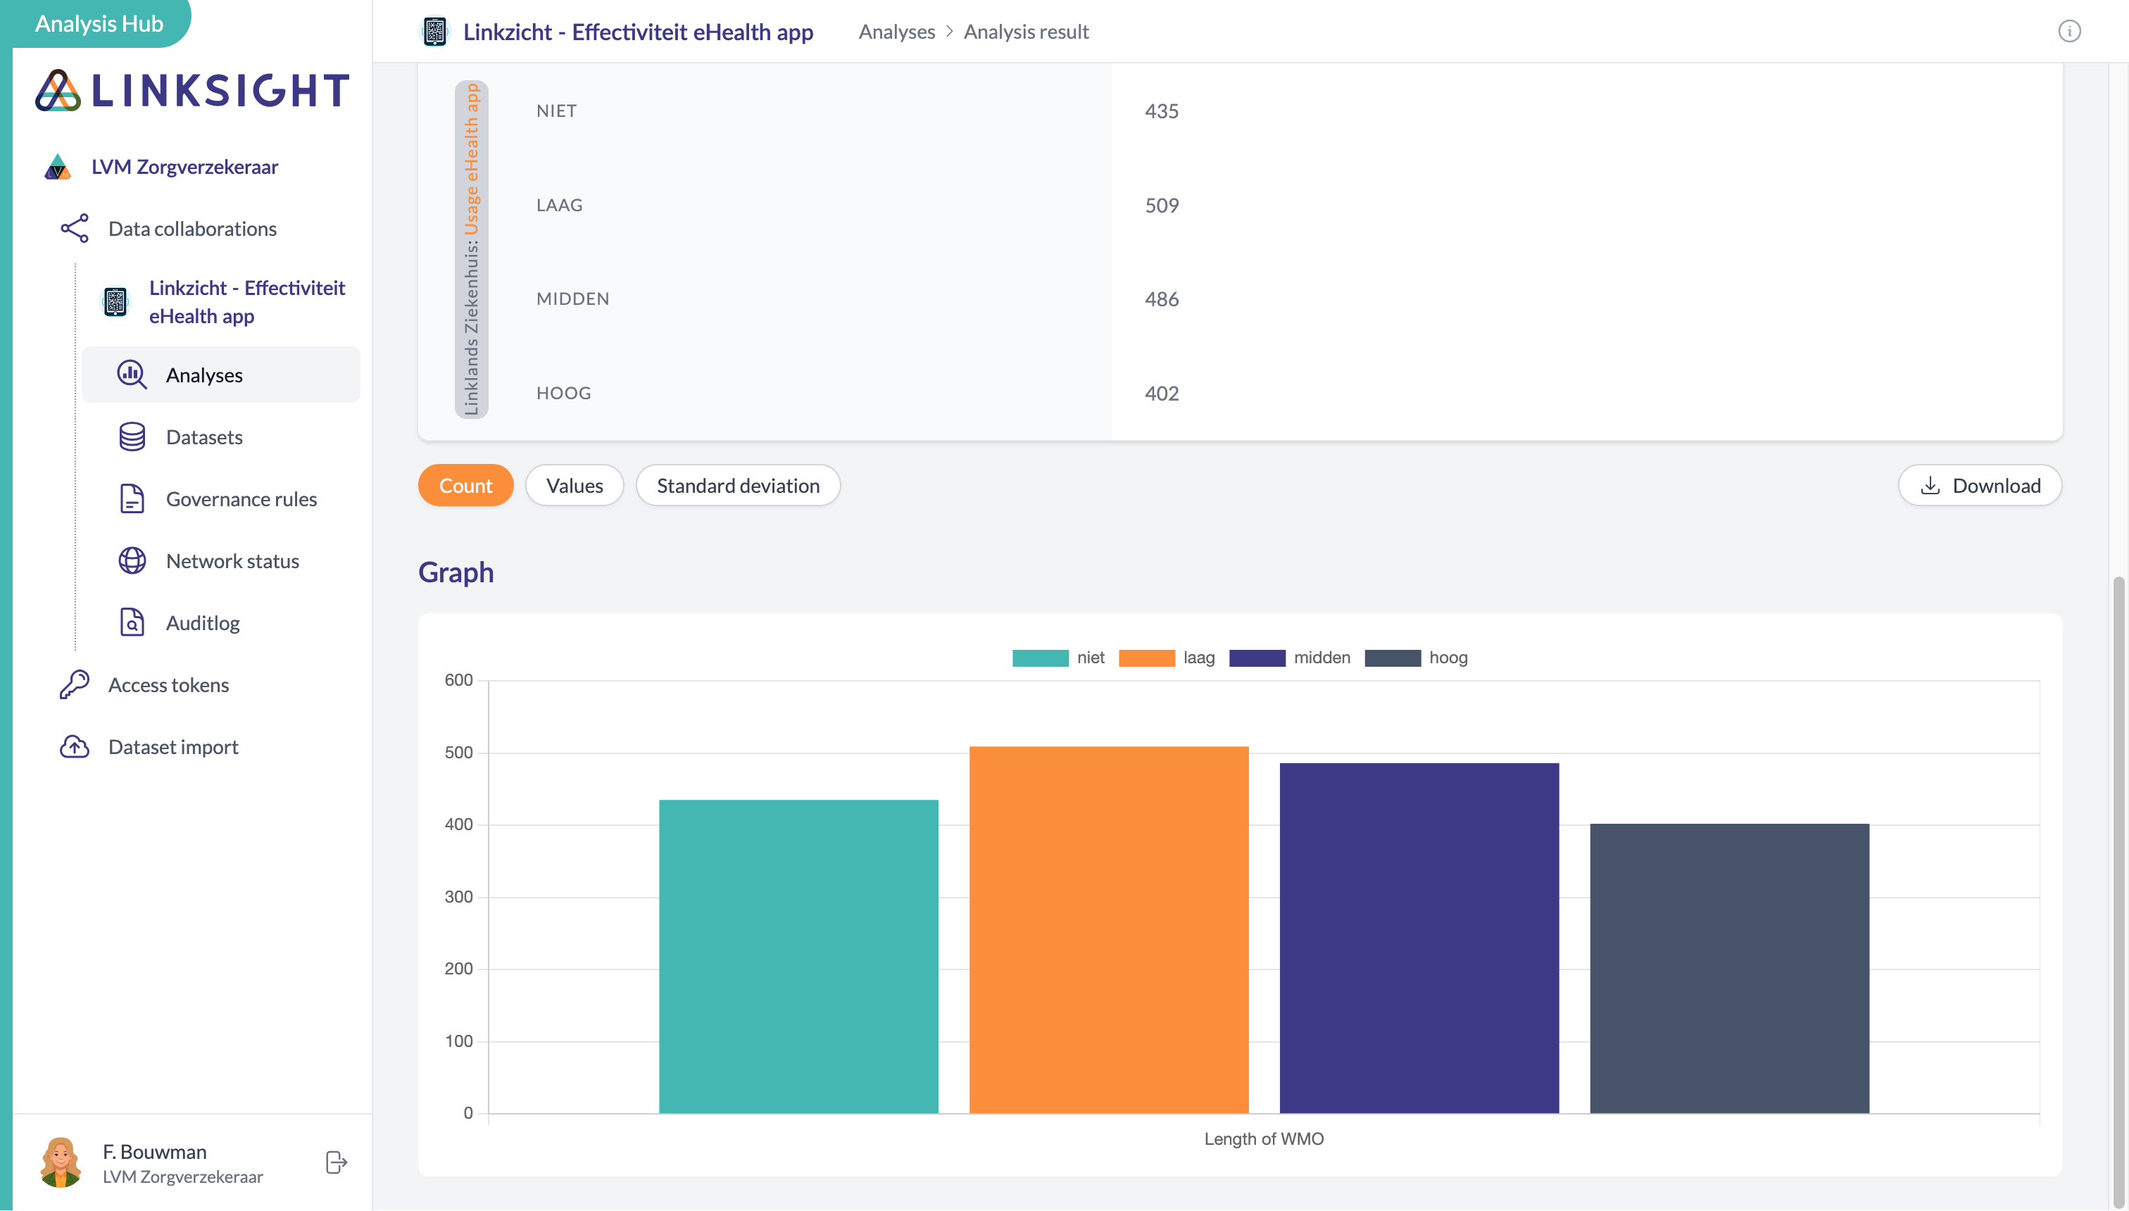Select the Count metric toggle
This screenshot has width=2129, height=1211.
465,485
